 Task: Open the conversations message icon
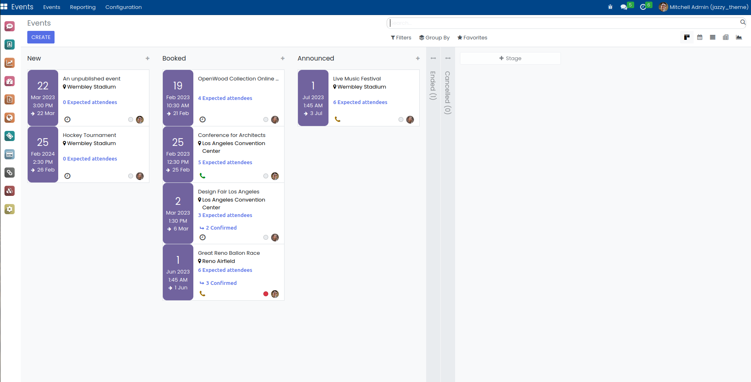click(624, 7)
